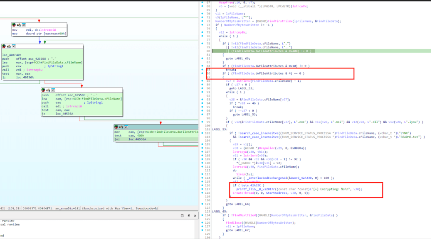Click the CreateThread call in pseudocode
432x239 pixels.
[x=244, y=193]
